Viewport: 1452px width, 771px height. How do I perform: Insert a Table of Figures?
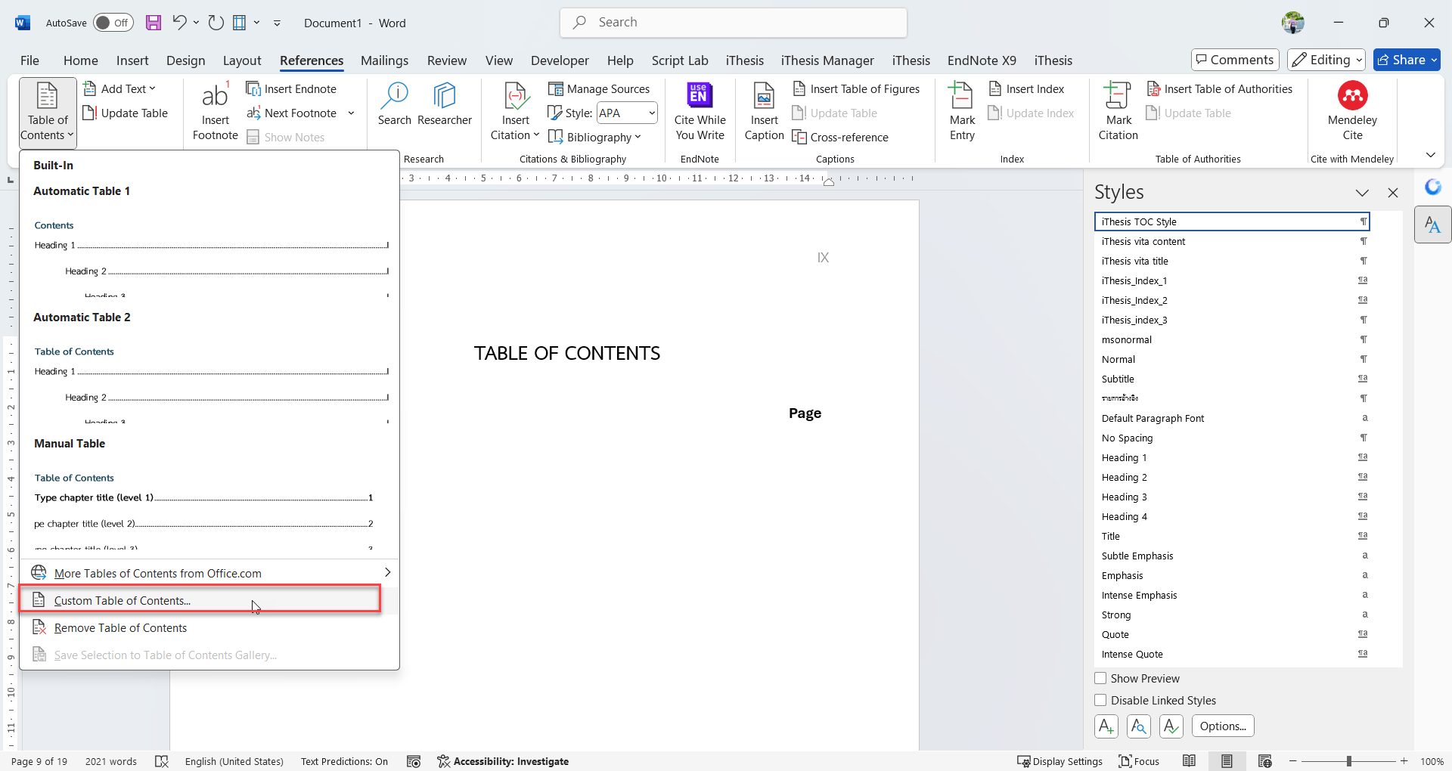click(x=856, y=89)
